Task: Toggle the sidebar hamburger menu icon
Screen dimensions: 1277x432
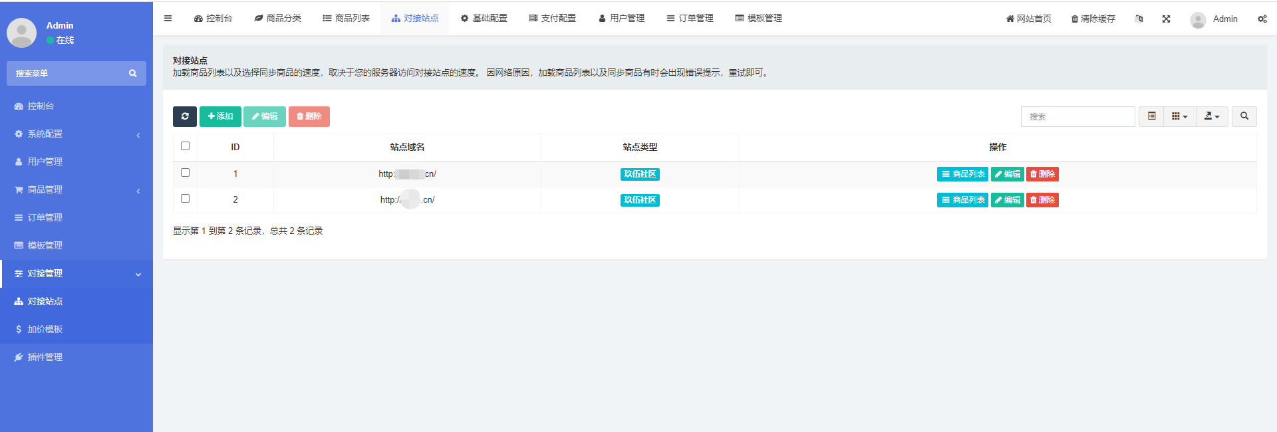Action: pos(168,19)
